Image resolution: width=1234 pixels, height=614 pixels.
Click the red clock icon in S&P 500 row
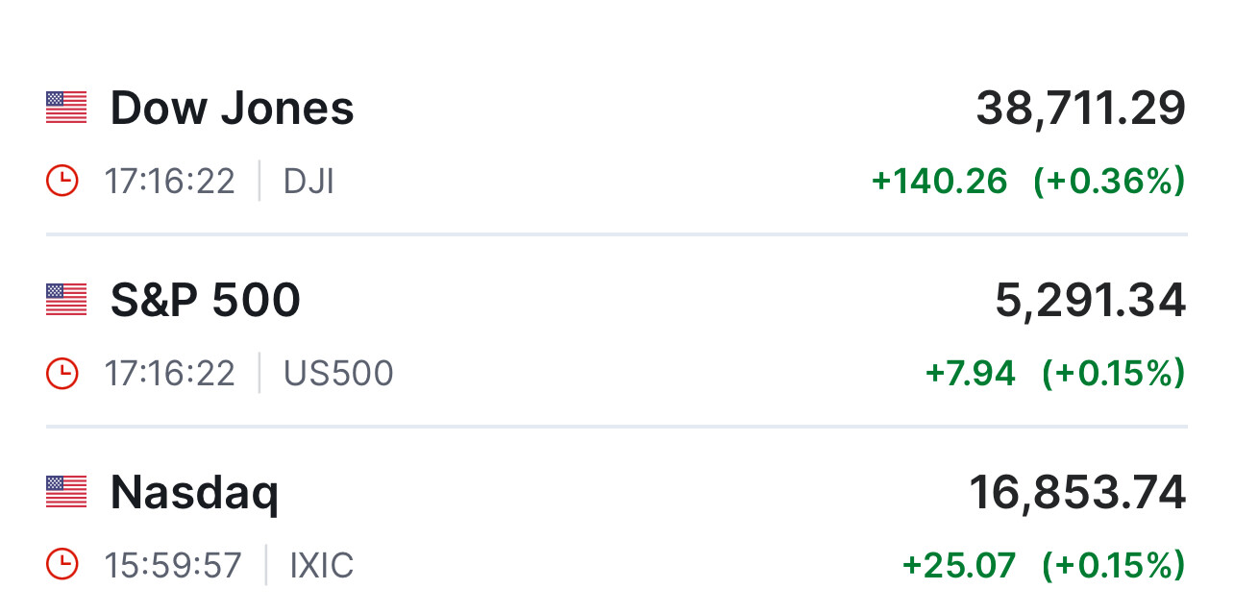click(x=62, y=373)
